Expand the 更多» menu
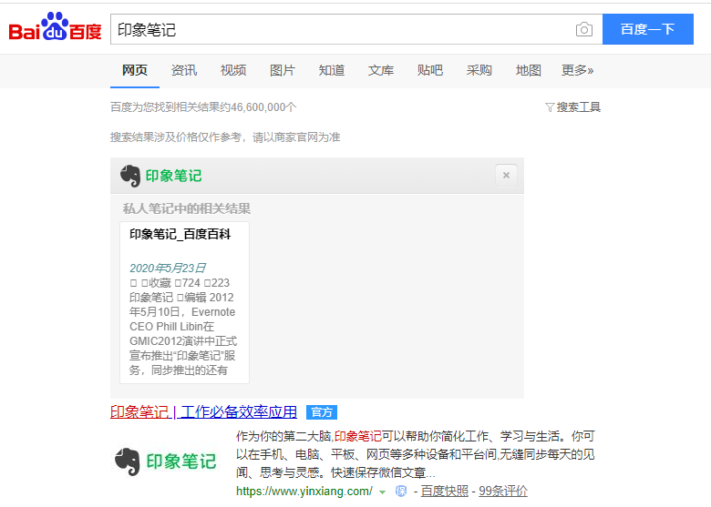This screenshot has width=711, height=507. coord(577,70)
